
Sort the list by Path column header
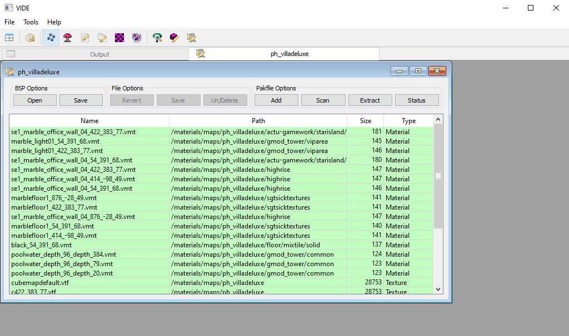pos(258,120)
